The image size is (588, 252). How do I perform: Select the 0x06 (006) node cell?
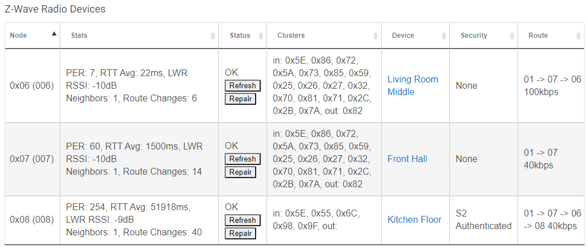click(32, 85)
